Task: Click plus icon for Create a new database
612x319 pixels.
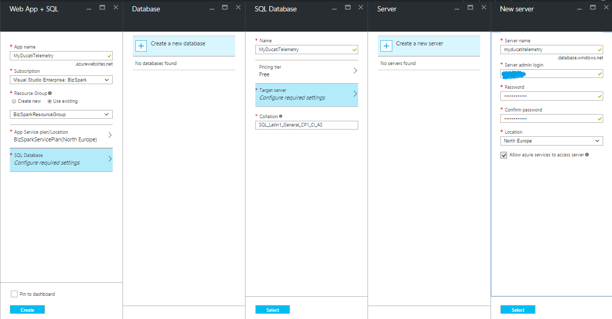Action: tap(141, 46)
